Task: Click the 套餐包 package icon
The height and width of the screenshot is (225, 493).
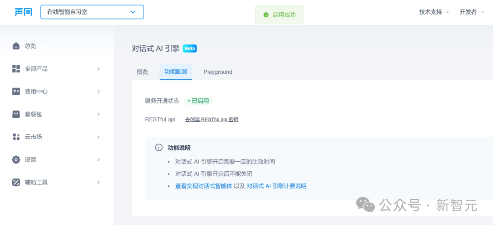Action: click(x=16, y=114)
